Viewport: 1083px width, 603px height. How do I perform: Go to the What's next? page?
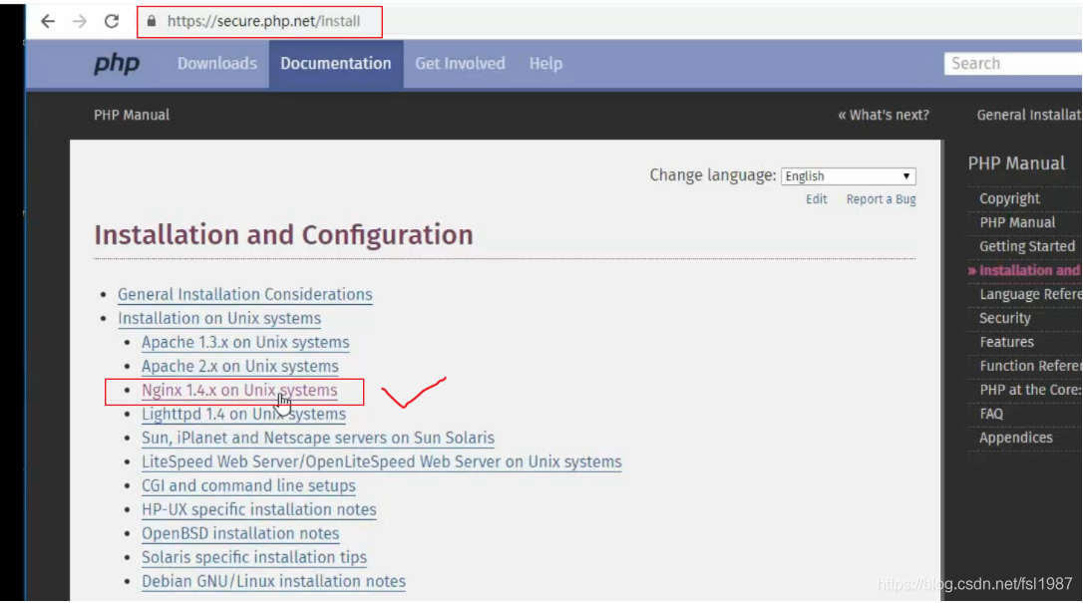(884, 116)
